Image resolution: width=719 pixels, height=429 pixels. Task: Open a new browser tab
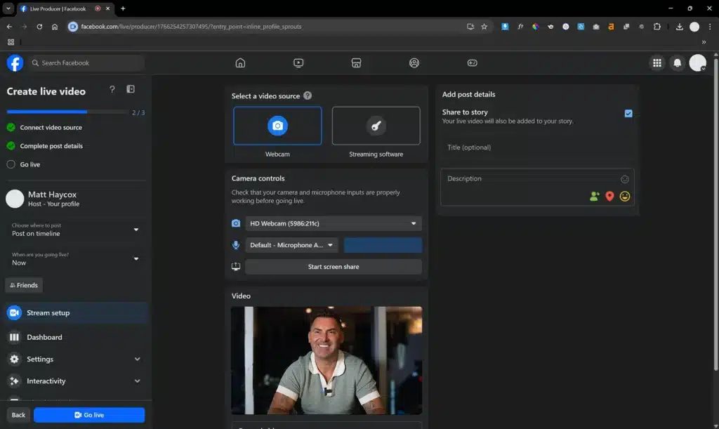[x=123, y=8]
